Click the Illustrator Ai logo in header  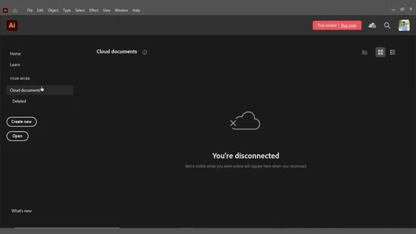[12, 25]
